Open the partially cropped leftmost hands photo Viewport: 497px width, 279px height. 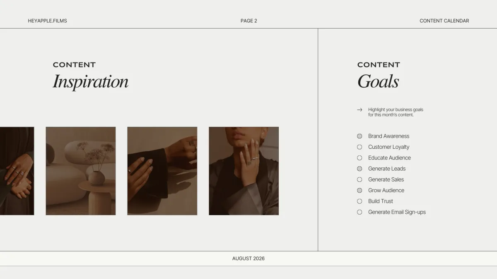pos(17,171)
